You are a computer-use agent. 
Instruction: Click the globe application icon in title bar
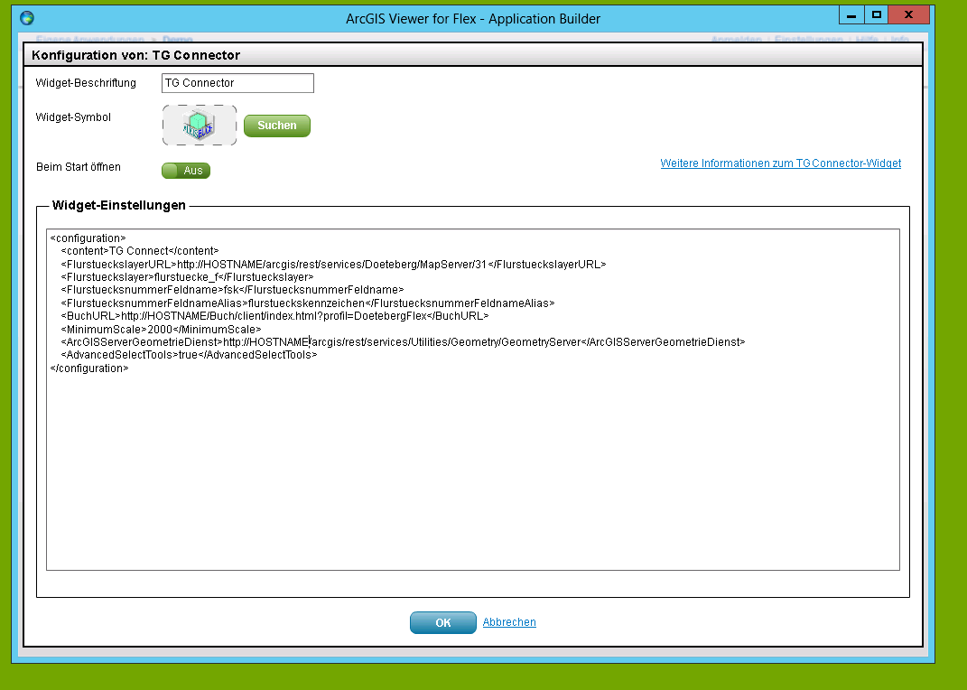pos(26,18)
